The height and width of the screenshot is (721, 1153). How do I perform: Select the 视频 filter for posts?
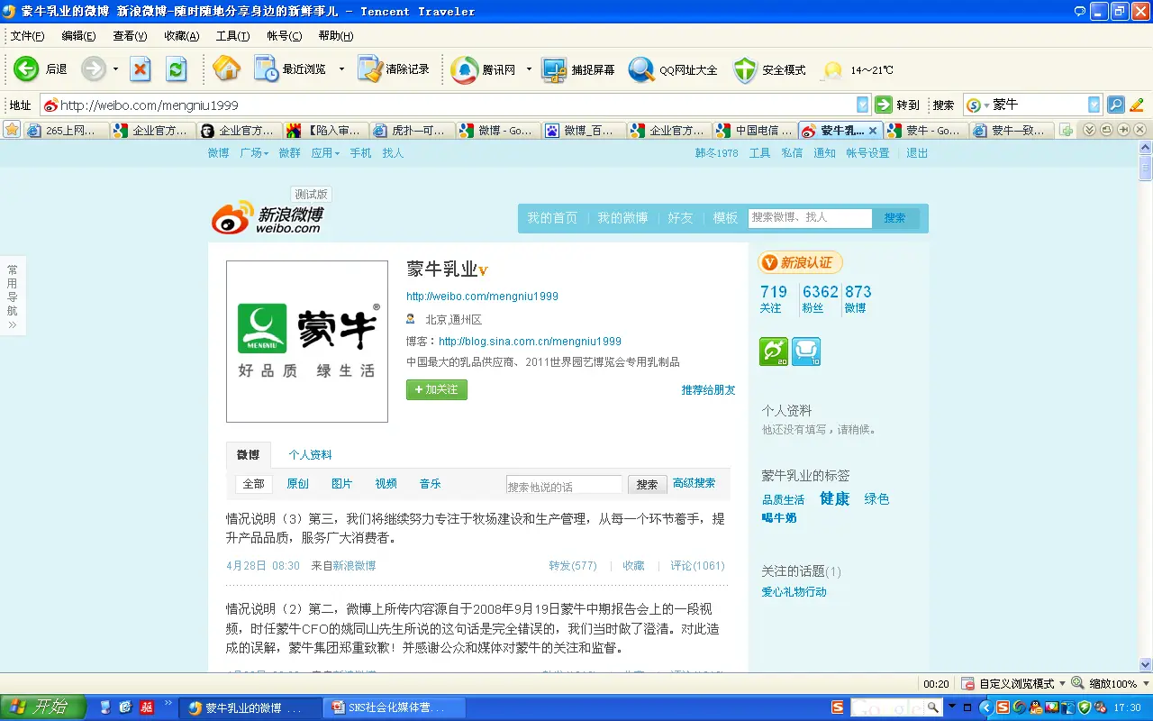pyautogui.click(x=386, y=484)
